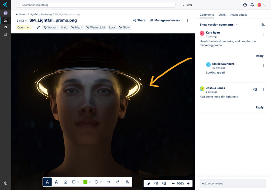This screenshot has width=271, height=190.
Task: Open the boards icon in left sidebar
Action: coord(5,27)
